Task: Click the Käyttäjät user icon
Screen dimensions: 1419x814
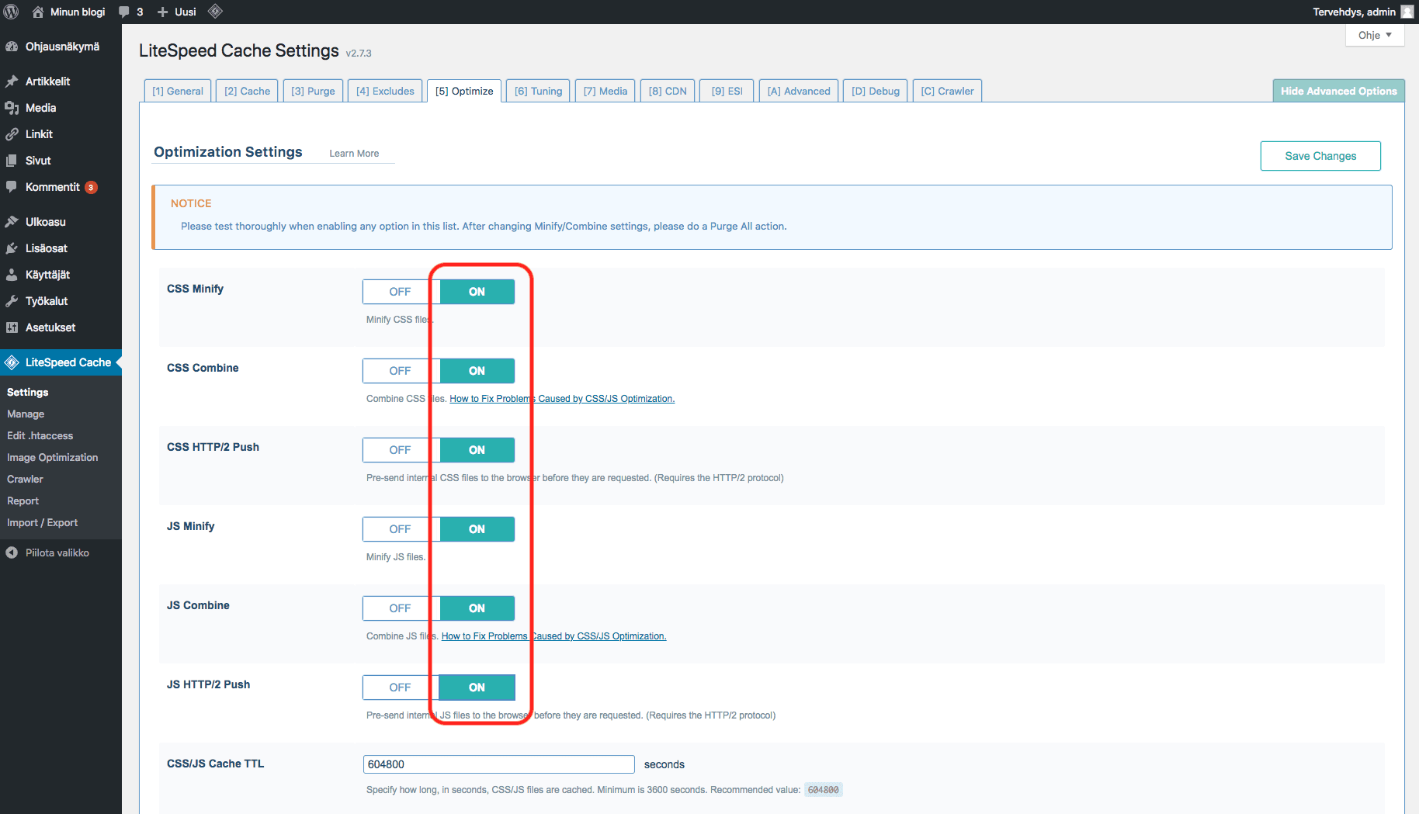Action: point(12,275)
